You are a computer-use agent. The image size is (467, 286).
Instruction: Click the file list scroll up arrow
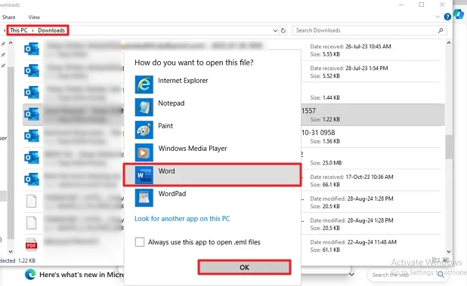coord(449,43)
